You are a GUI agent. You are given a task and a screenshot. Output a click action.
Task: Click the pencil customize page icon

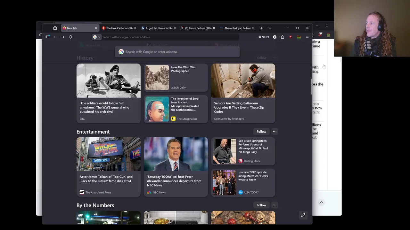click(x=303, y=215)
